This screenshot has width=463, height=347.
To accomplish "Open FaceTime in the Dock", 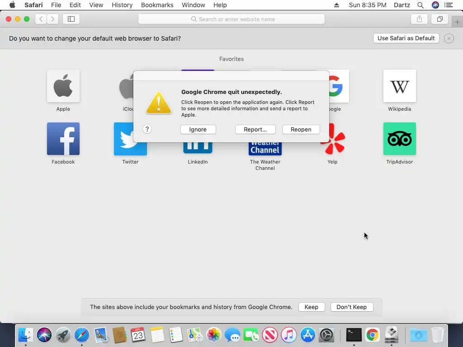I will point(251,335).
